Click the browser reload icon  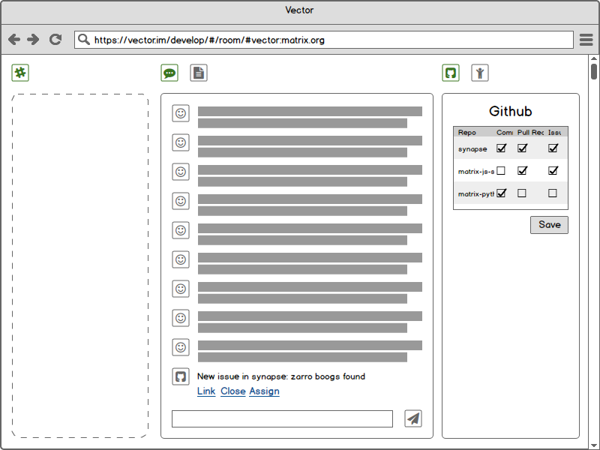point(55,40)
